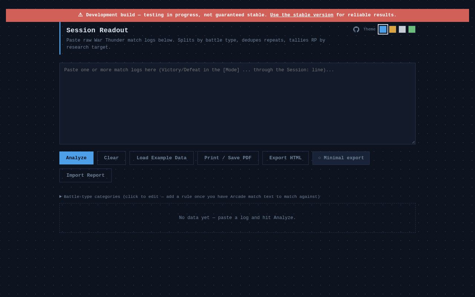Run the Analyze button
The height and width of the screenshot is (297, 475).
click(x=76, y=158)
